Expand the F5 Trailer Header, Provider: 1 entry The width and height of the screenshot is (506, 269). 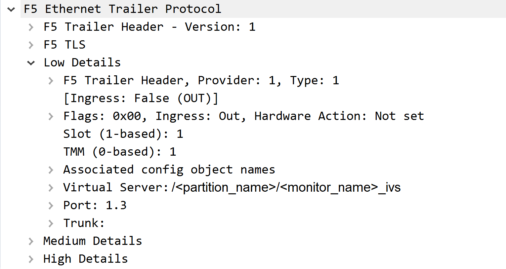point(51,80)
